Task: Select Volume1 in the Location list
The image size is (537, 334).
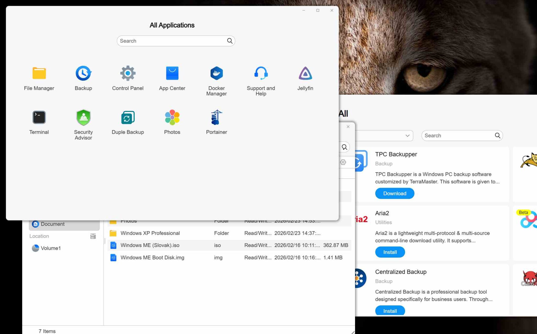Action: [x=51, y=248]
